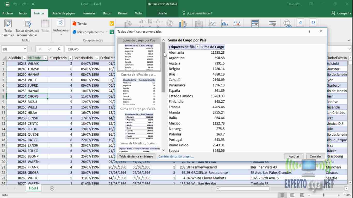This screenshot has height=198, width=353.
Task: Open the IdCliente column filter dropdown
Action: tap(45, 58)
